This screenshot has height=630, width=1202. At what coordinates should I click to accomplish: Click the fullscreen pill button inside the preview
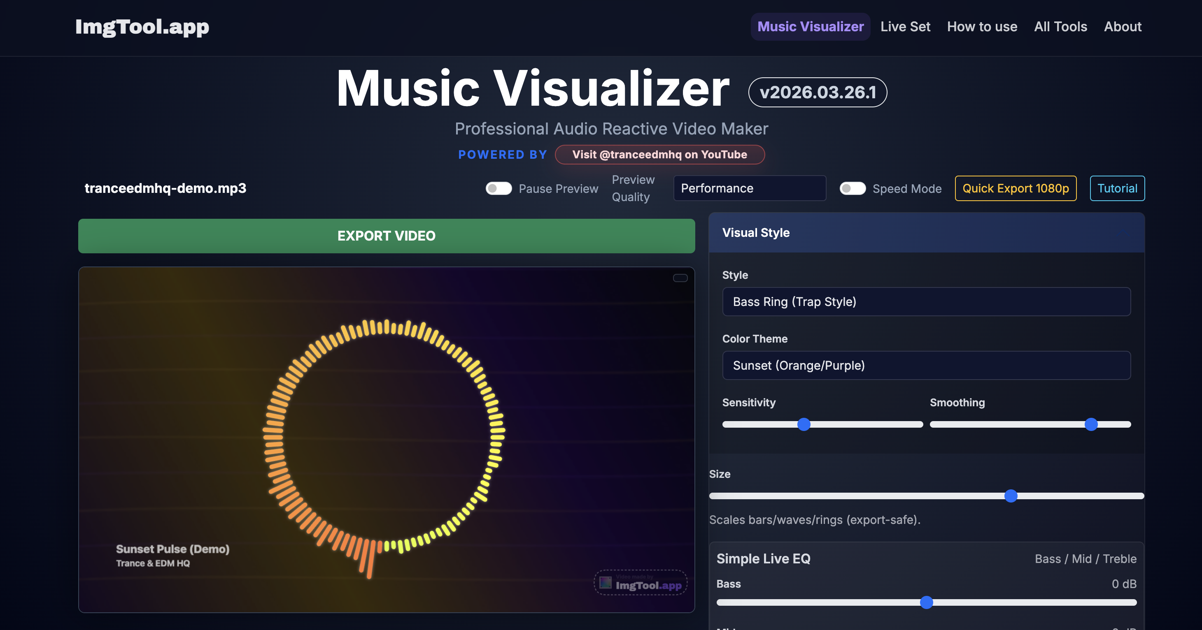click(680, 278)
